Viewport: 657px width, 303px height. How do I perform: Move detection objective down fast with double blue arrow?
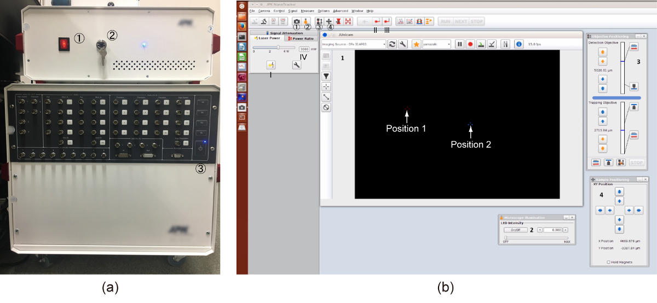tap(602, 88)
